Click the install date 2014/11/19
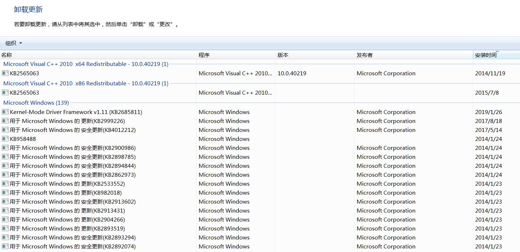Screen dimensions: 520x252 pyautogui.click(x=490, y=73)
